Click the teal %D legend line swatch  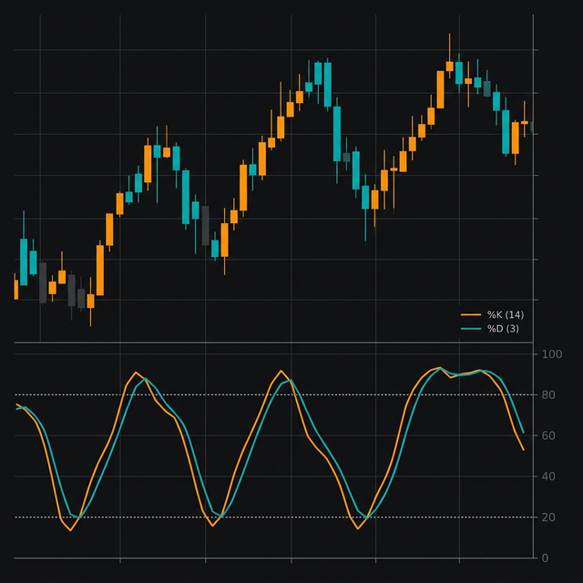(471, 329)
